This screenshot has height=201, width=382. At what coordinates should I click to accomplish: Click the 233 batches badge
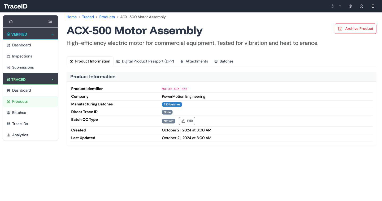pos(172,104)
